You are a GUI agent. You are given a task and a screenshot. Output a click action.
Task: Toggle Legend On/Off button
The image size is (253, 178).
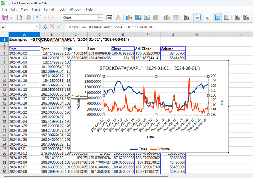pyautogui.click(x=198, y=18)
